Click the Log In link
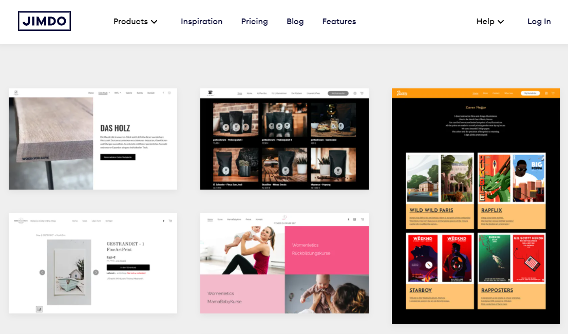The width and height of the screenshot is (568, 334). [x=539, y=22]
